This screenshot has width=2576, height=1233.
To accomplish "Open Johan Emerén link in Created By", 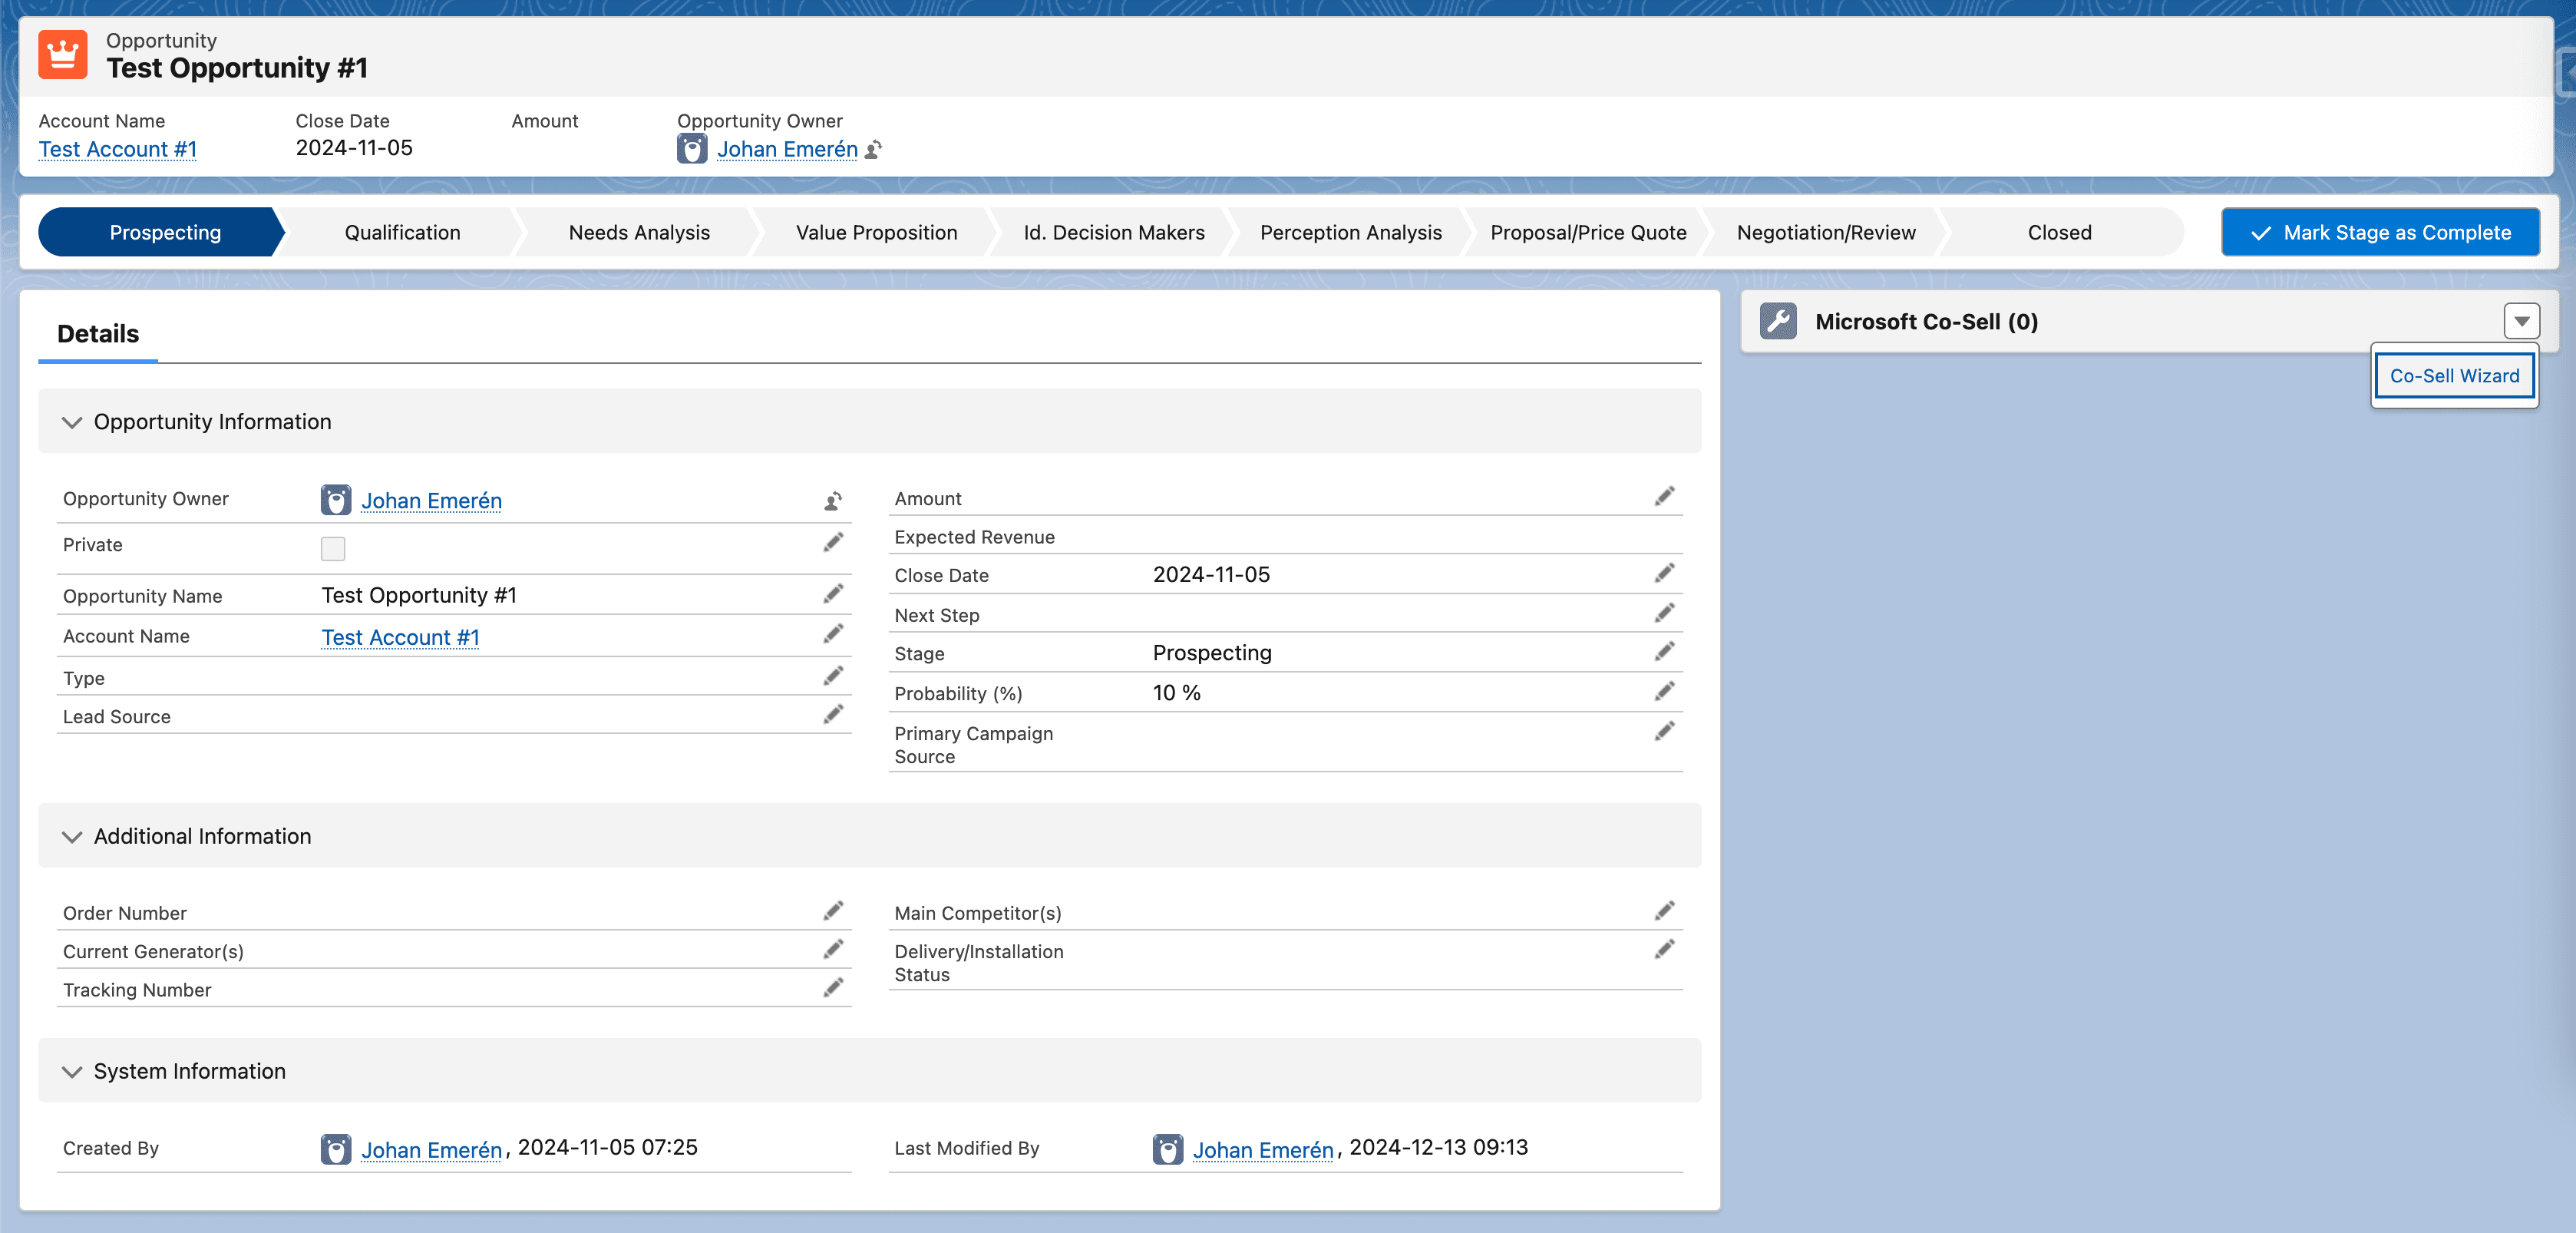I will tap(431, 1149).
